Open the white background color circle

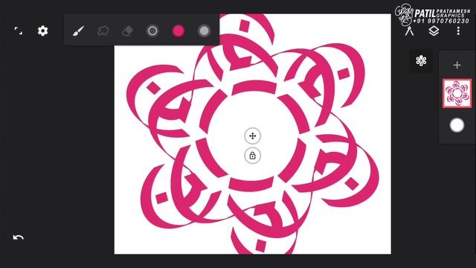coord(457,125)
